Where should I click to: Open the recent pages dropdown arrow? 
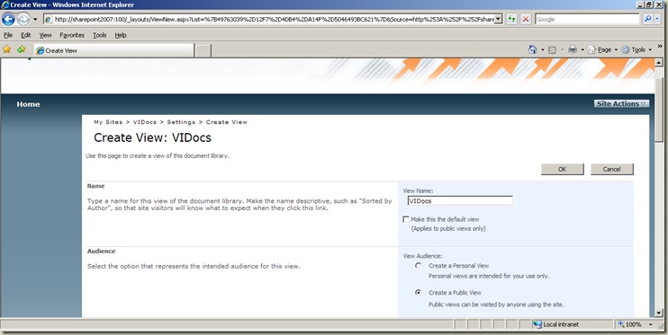pos(35,19)
